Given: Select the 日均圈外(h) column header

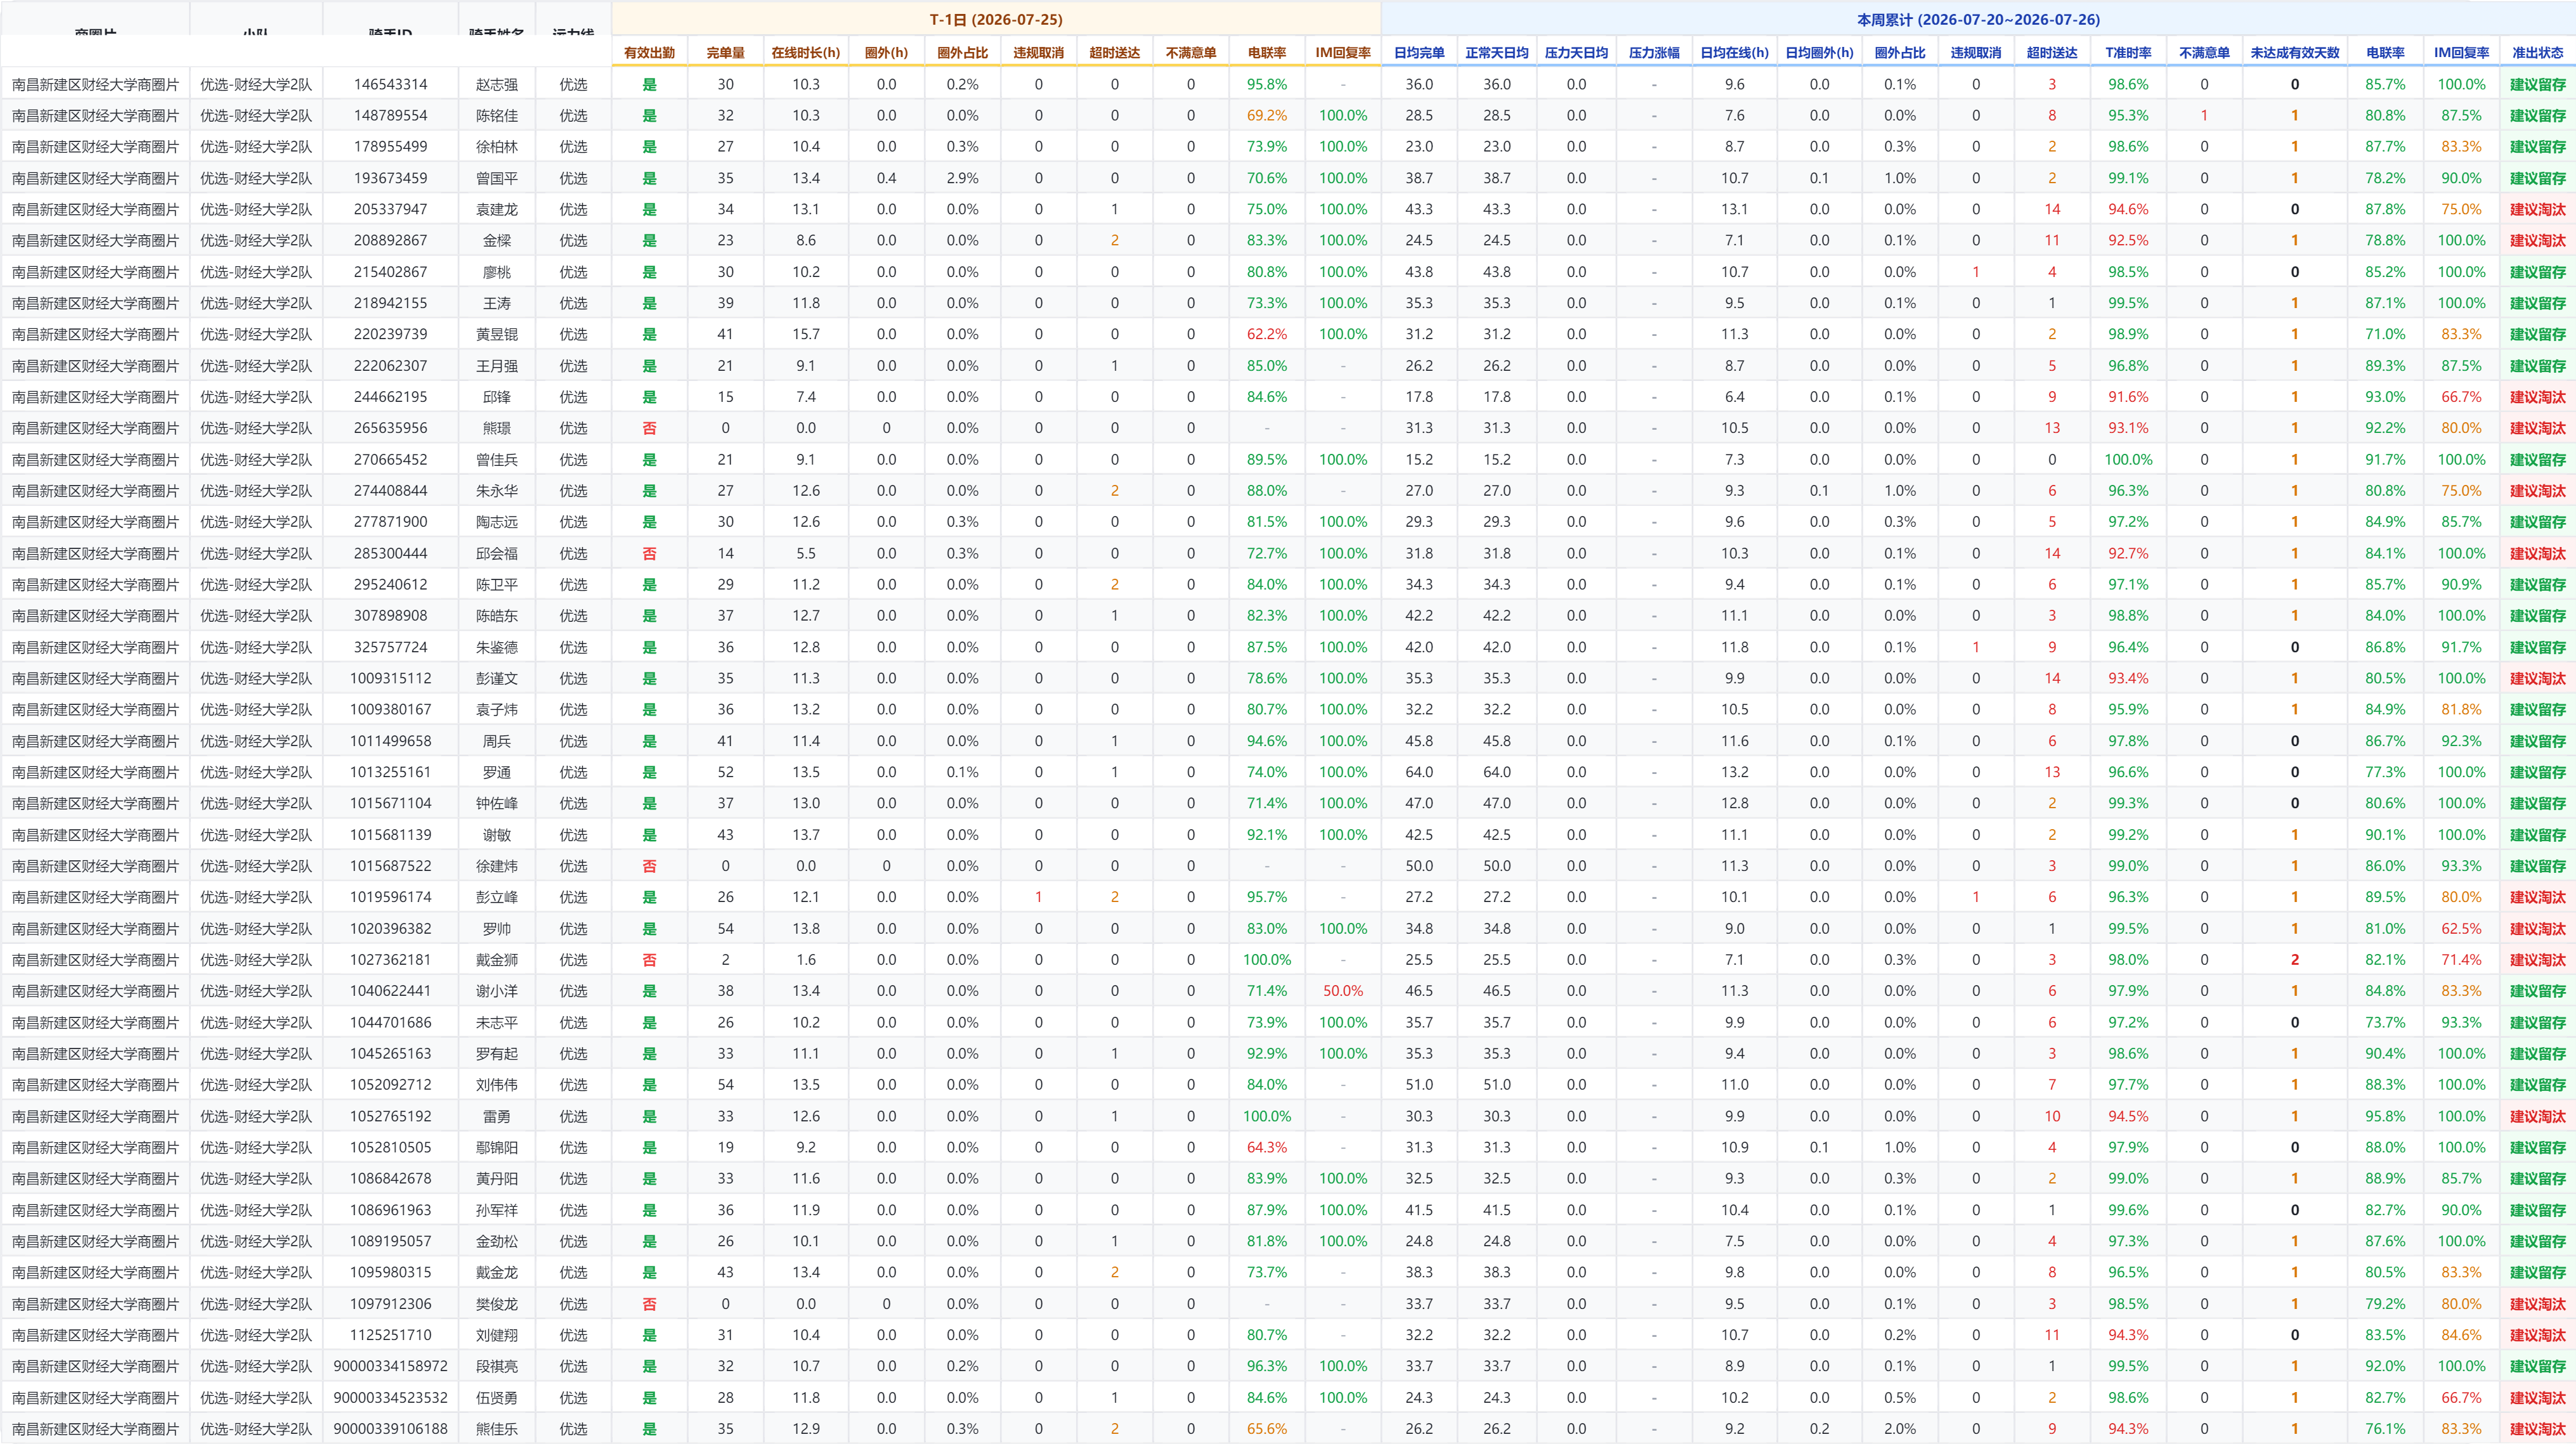Looking at the screenshot, I should (x=1819, y=53).
